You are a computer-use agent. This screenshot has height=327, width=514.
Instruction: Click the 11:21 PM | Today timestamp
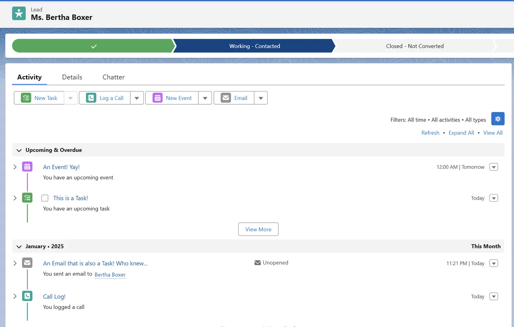point(465,263)
